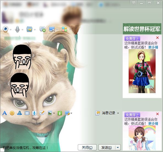This screenshot has height=152, width=163.
Task: Send a file using folder arrow icon
Action: pos(29,29)
